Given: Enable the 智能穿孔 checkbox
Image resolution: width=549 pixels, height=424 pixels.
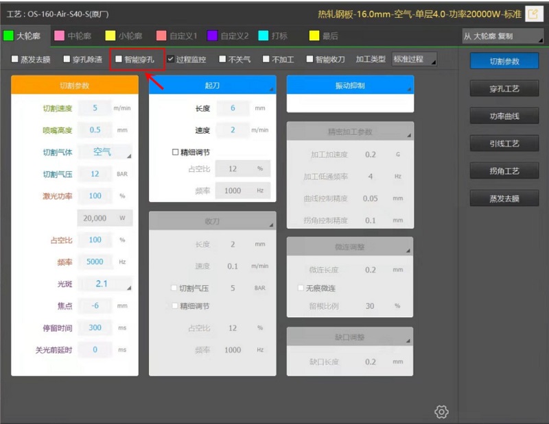Looking at the screenshot, I should [118, 60].
